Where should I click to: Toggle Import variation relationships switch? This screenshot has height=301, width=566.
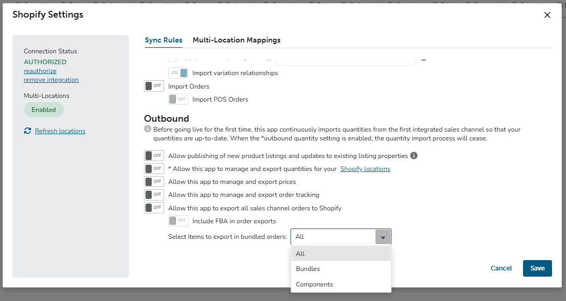coord(178,73)
